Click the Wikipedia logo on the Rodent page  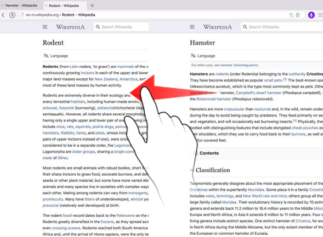[70, 27]
